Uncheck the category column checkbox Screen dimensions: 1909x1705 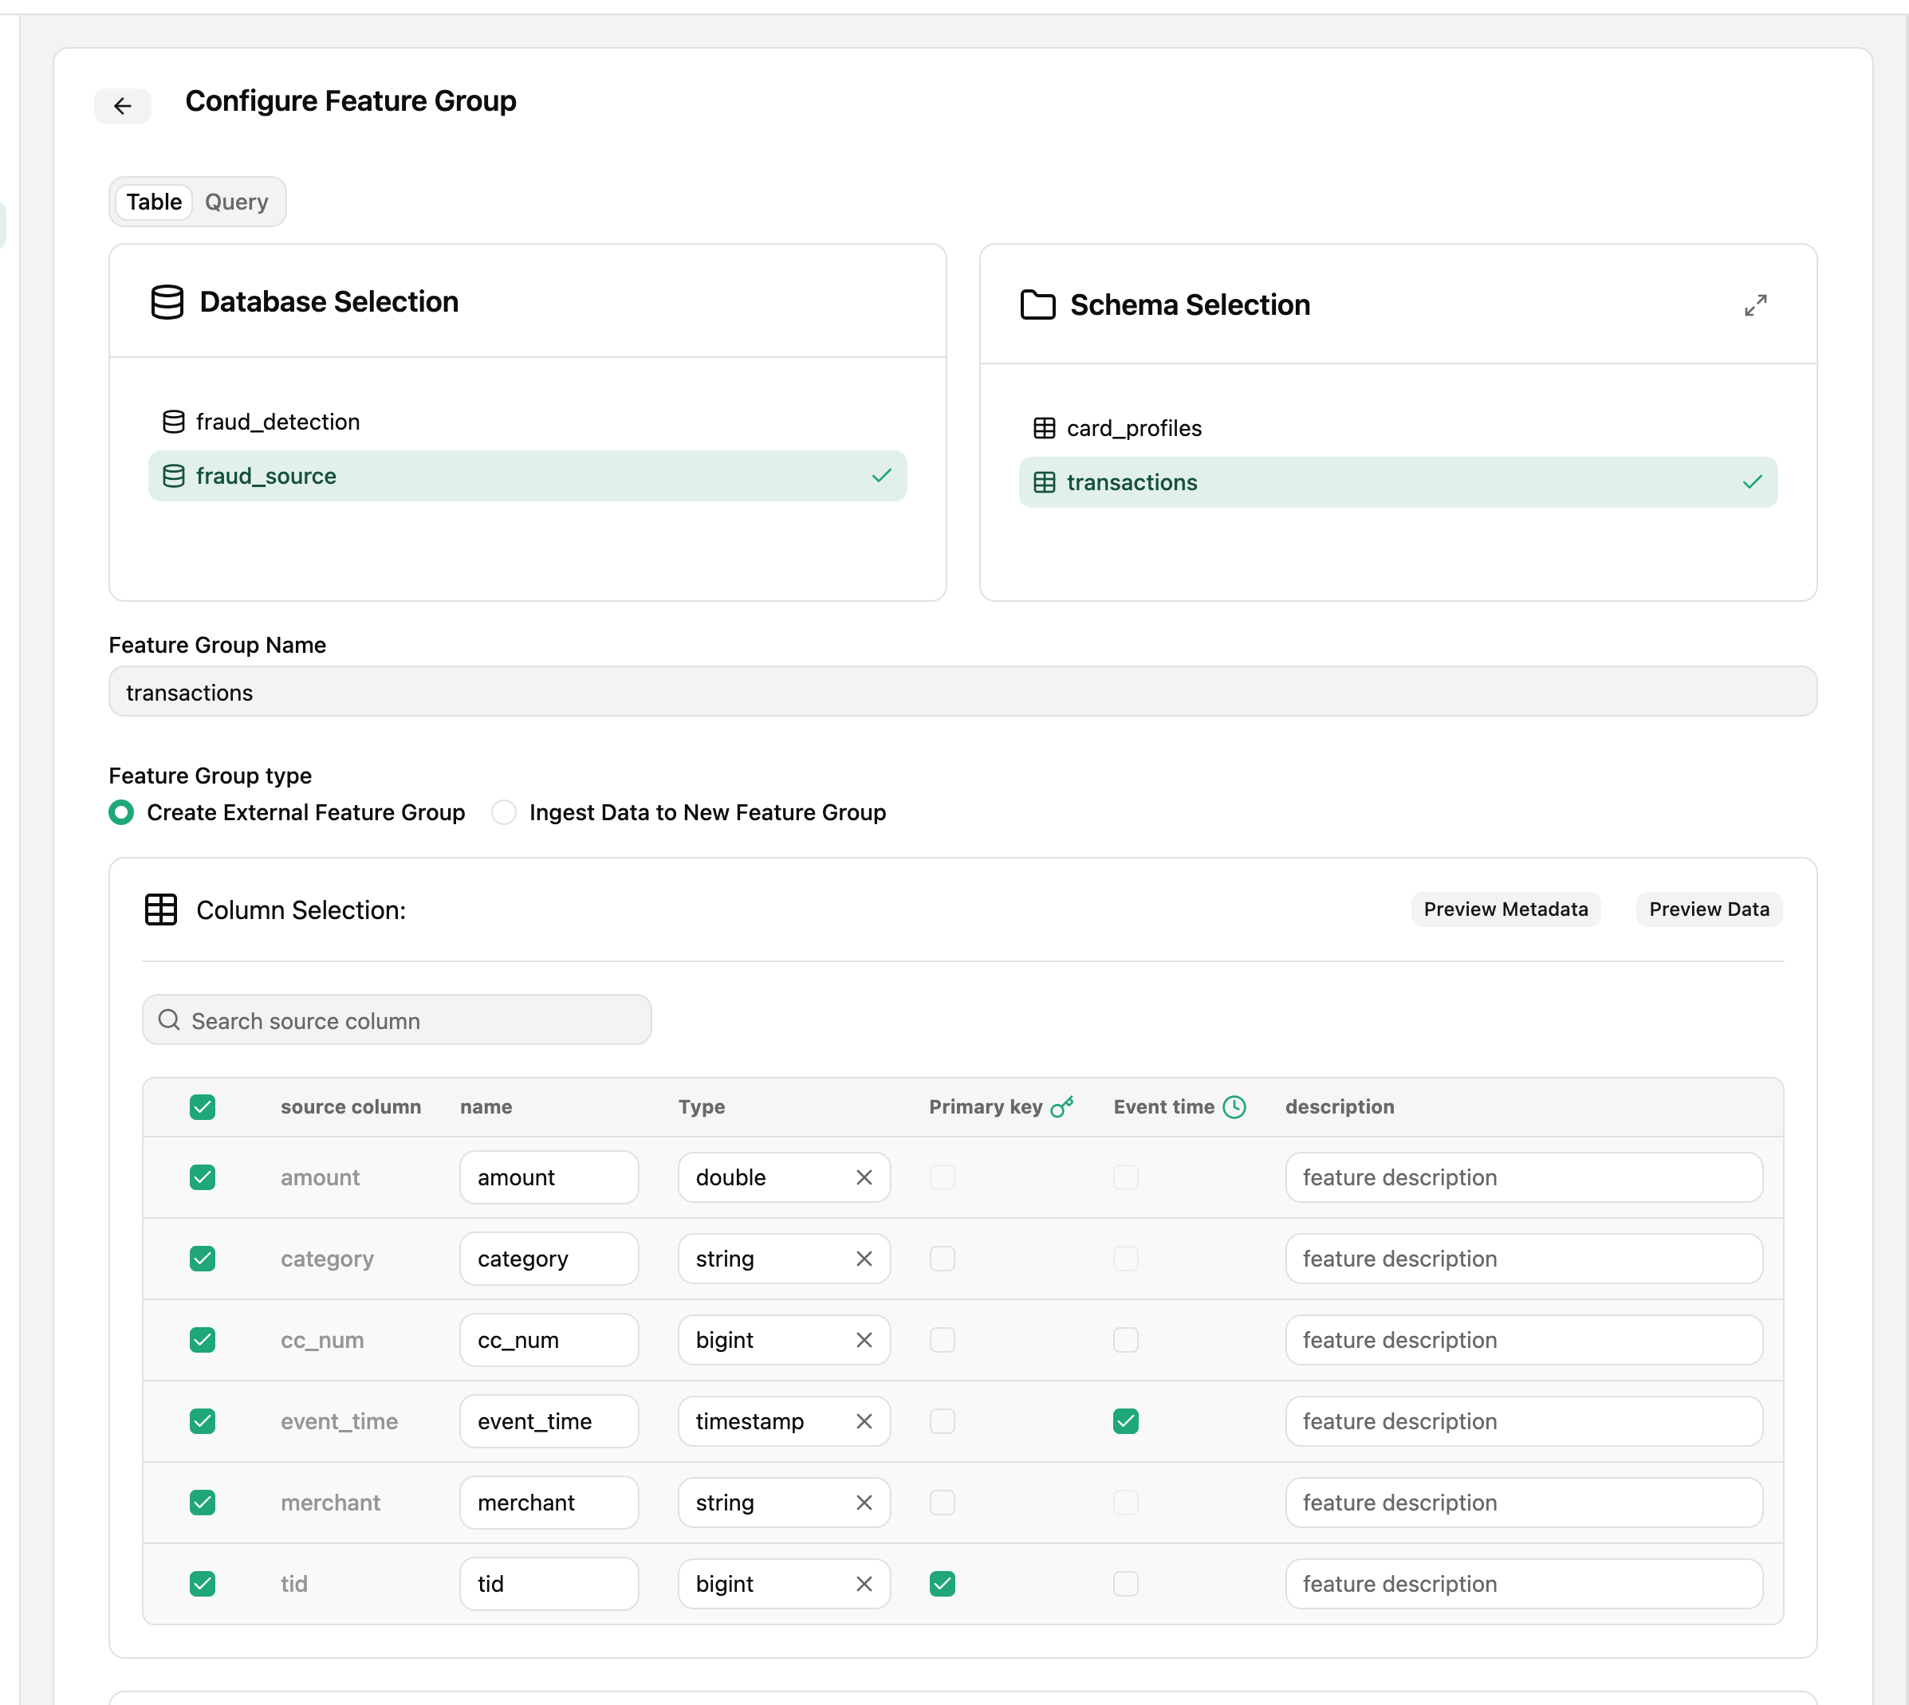tap(203, 1259)
